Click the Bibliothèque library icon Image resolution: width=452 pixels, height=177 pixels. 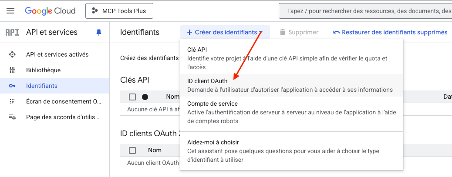tap(12, 70)
